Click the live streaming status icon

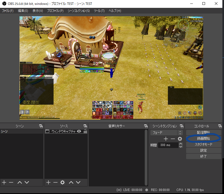pyautogui.click(x=119, y=190)
